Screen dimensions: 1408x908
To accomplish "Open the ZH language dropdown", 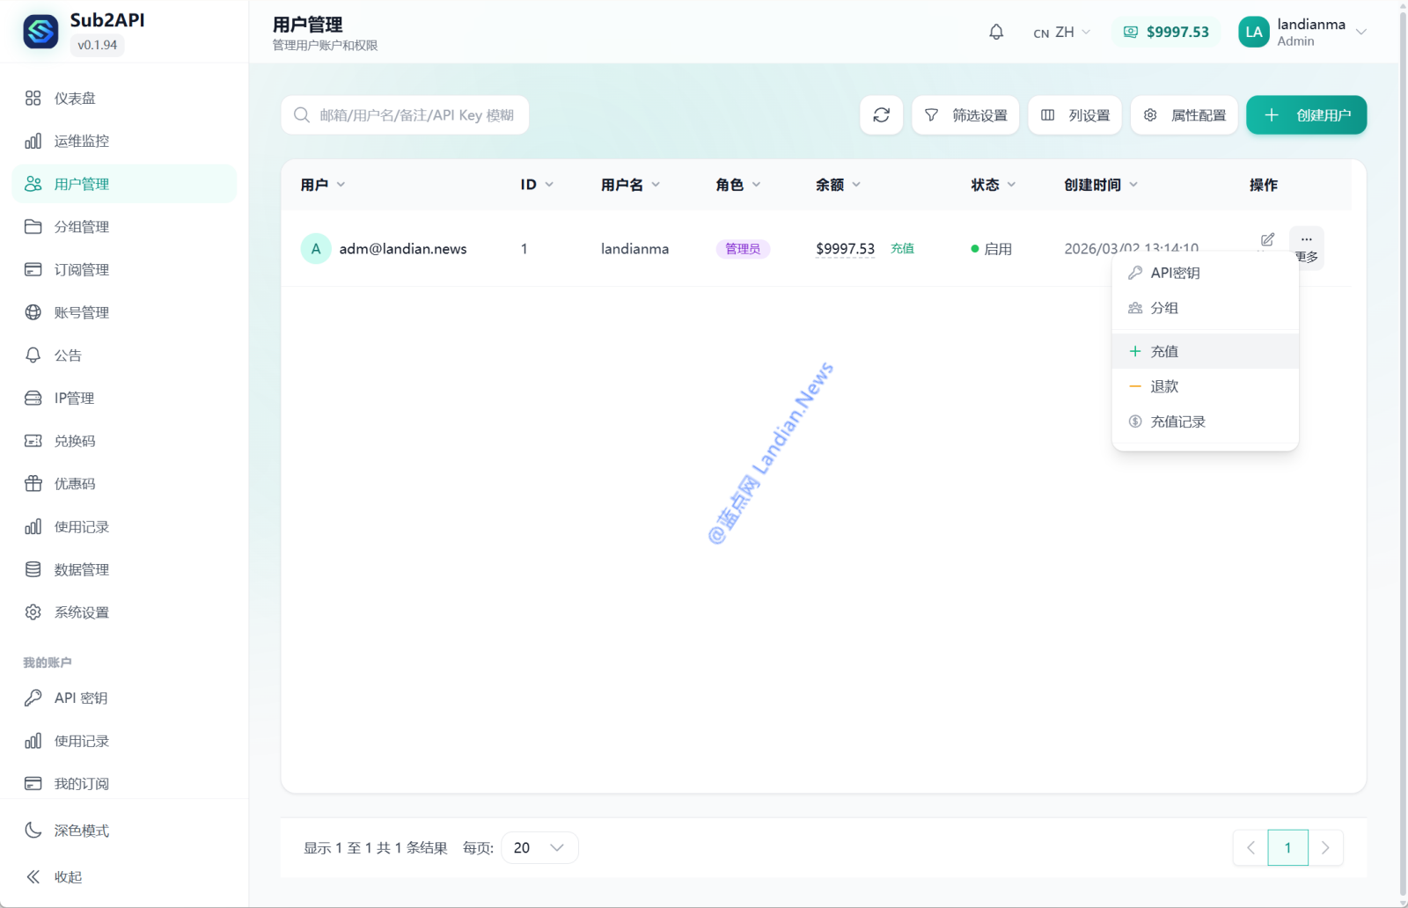I will 1062,33.
